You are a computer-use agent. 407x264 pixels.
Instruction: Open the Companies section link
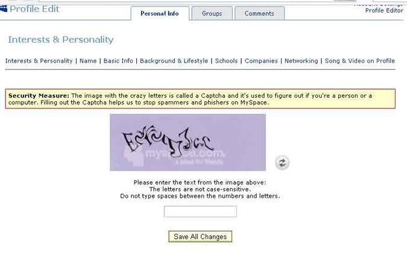pyautogui.click(x=261, y=61)
